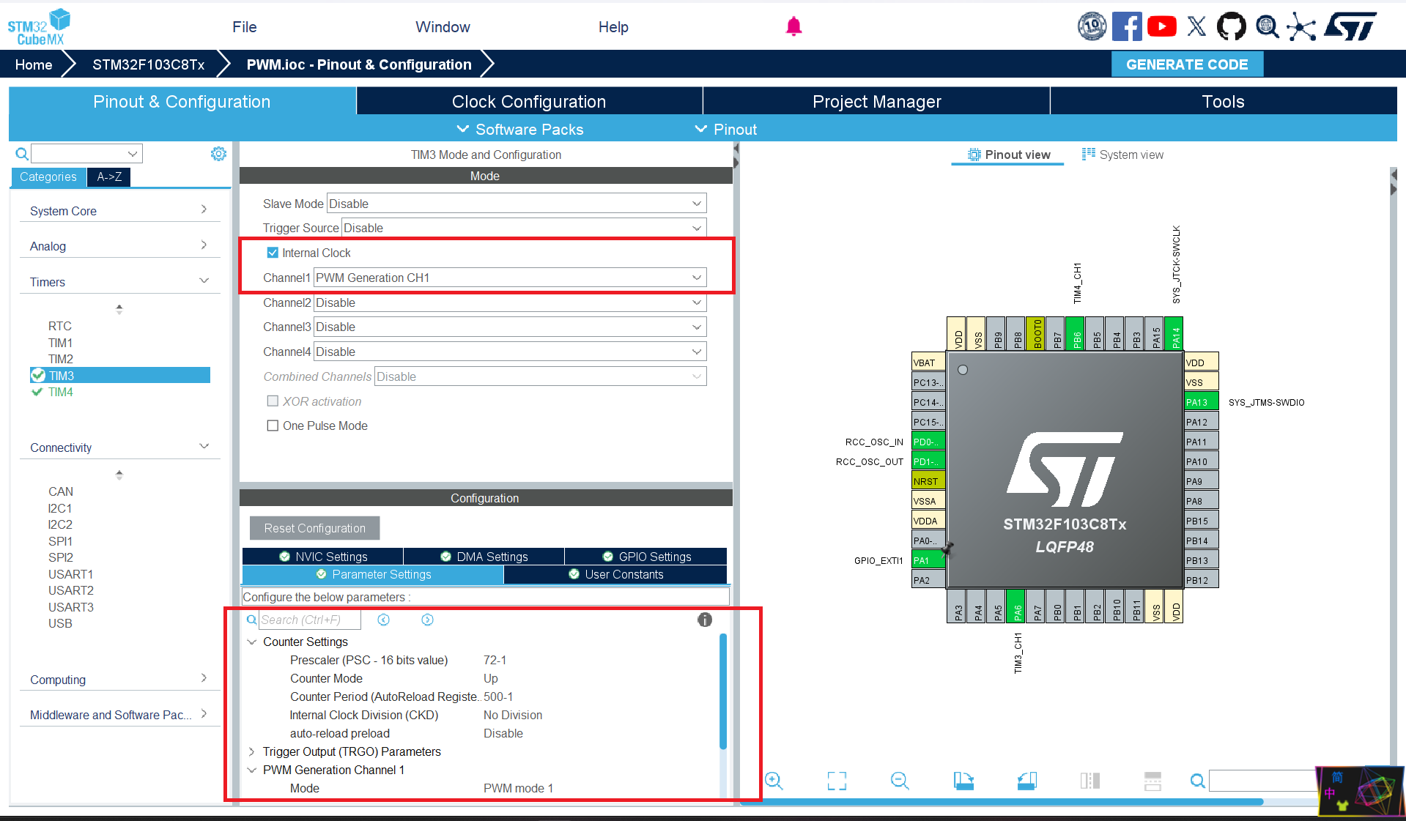Screen dimensions: 1406x821
Task: Click the ST logo icon
Action: click(1351, 26)
